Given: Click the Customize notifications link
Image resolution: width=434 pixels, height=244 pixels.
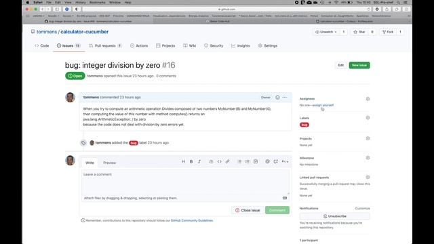Looking at the screenshot, I should point(362,208).
